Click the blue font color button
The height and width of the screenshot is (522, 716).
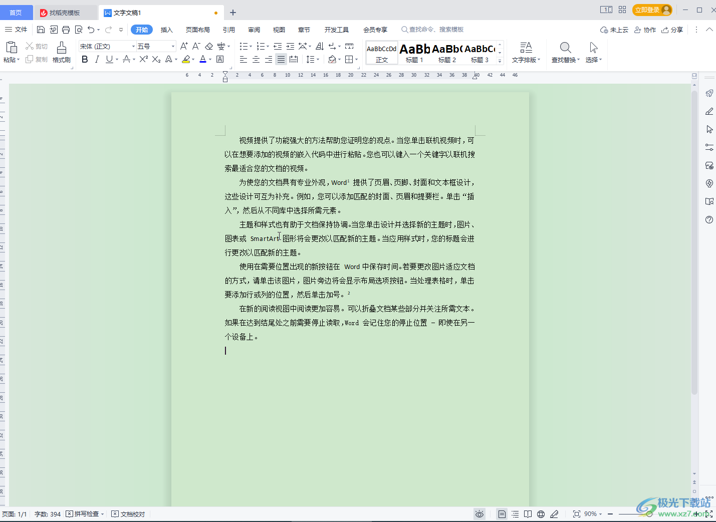click(203, 59)
